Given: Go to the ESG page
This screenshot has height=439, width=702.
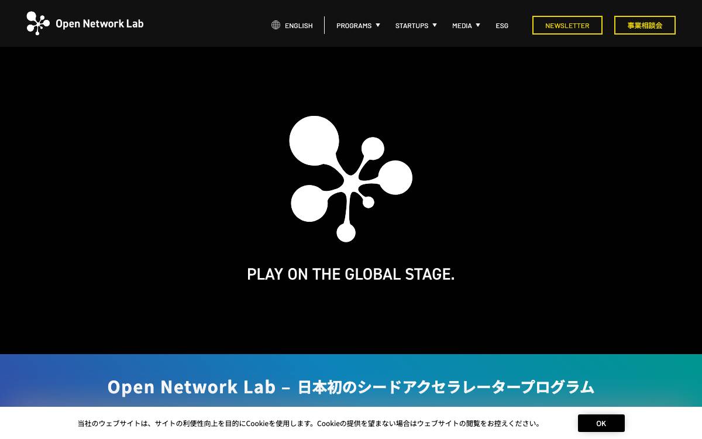Looking at the screenshot, I should 502,26.
